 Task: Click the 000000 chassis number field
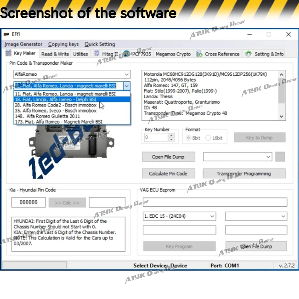(x=29, y=202)
